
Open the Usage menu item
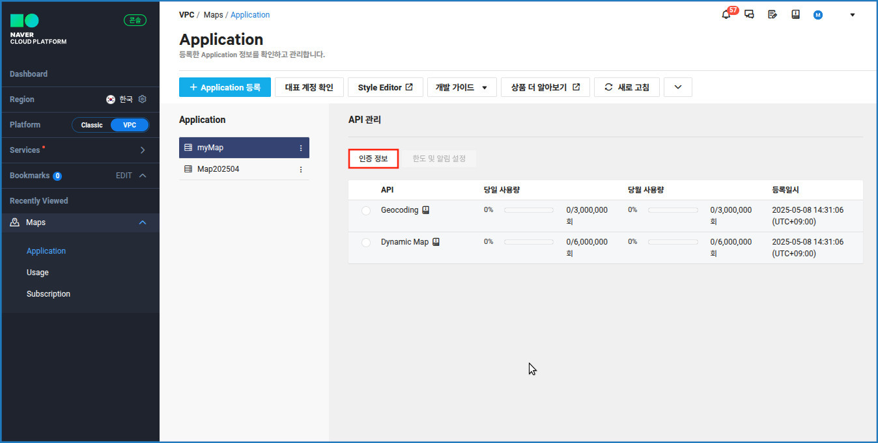coord(38,273)
